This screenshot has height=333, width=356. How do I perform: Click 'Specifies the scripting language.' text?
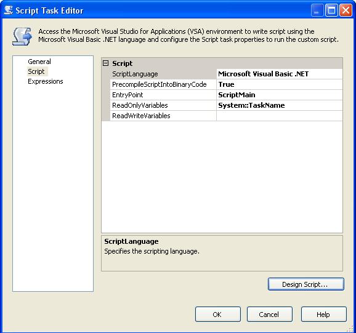pos(152,251)
